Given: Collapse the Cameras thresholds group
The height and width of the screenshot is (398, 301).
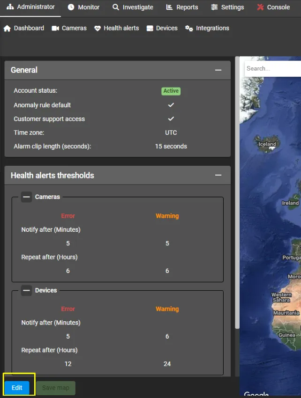Looking at the screenshot, I should 26,197.
